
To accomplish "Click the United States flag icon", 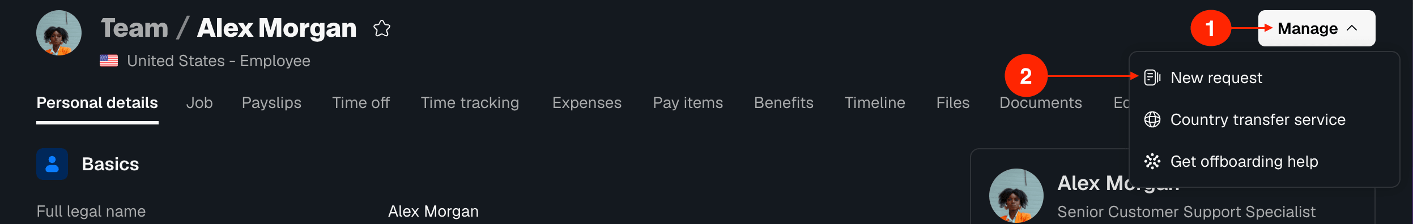I will pos(109,61).
